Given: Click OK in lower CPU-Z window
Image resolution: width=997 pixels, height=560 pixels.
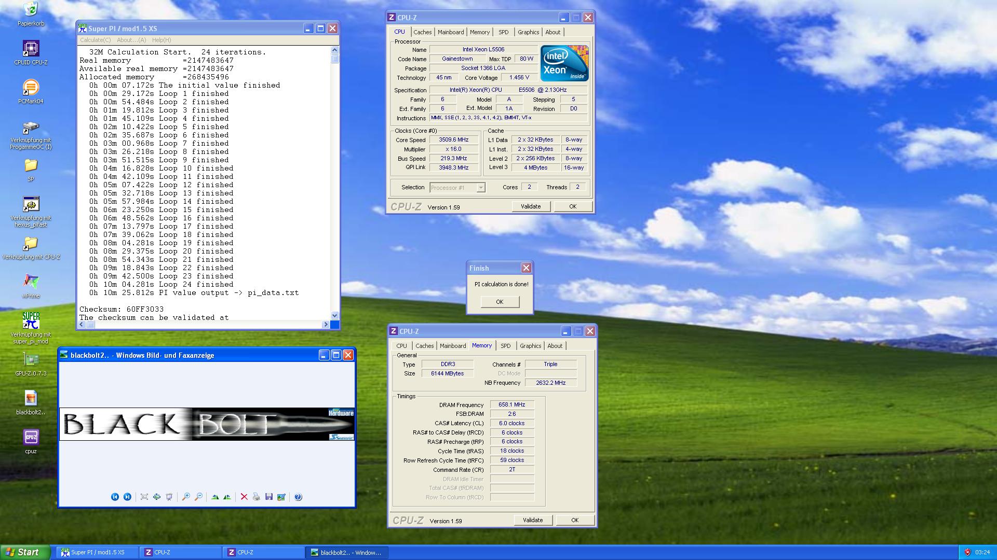Looking at the screenshot, I should pos(575,520).
